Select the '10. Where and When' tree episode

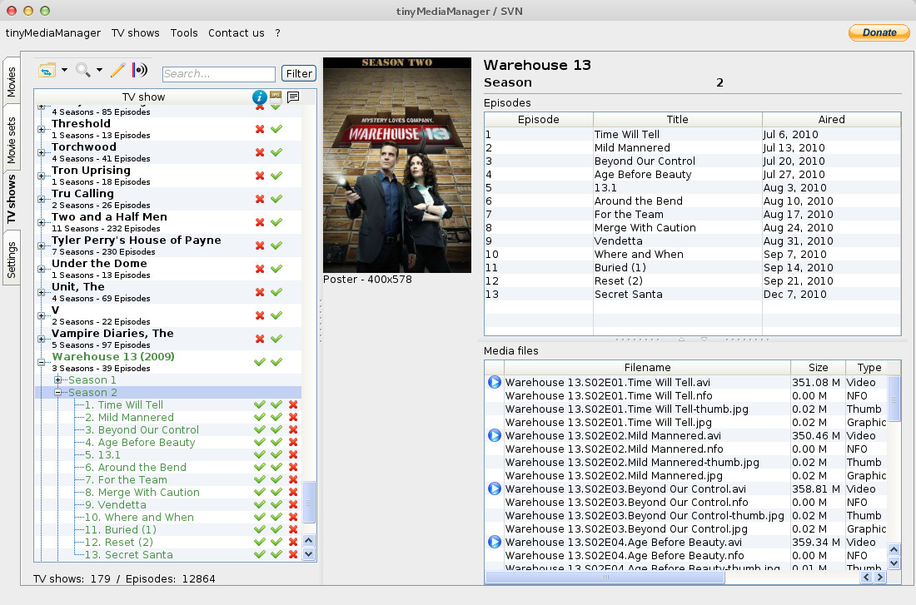coord(139,518)
